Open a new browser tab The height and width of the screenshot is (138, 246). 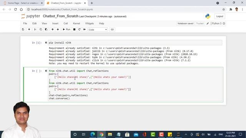click(92, 3)
